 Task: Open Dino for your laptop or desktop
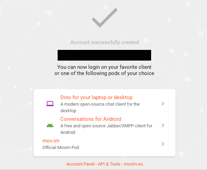[96, 97]
